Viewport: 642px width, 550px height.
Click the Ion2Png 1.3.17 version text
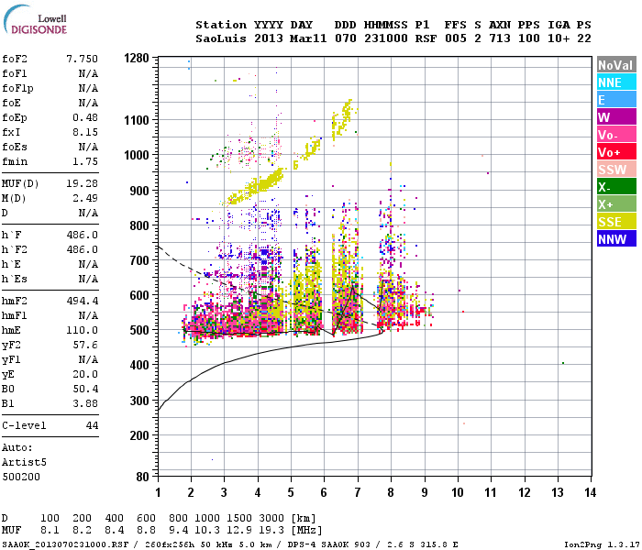click(602, 544)
